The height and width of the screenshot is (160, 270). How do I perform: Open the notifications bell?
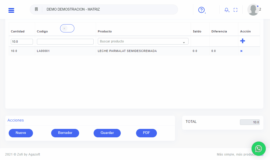[226, 10]
